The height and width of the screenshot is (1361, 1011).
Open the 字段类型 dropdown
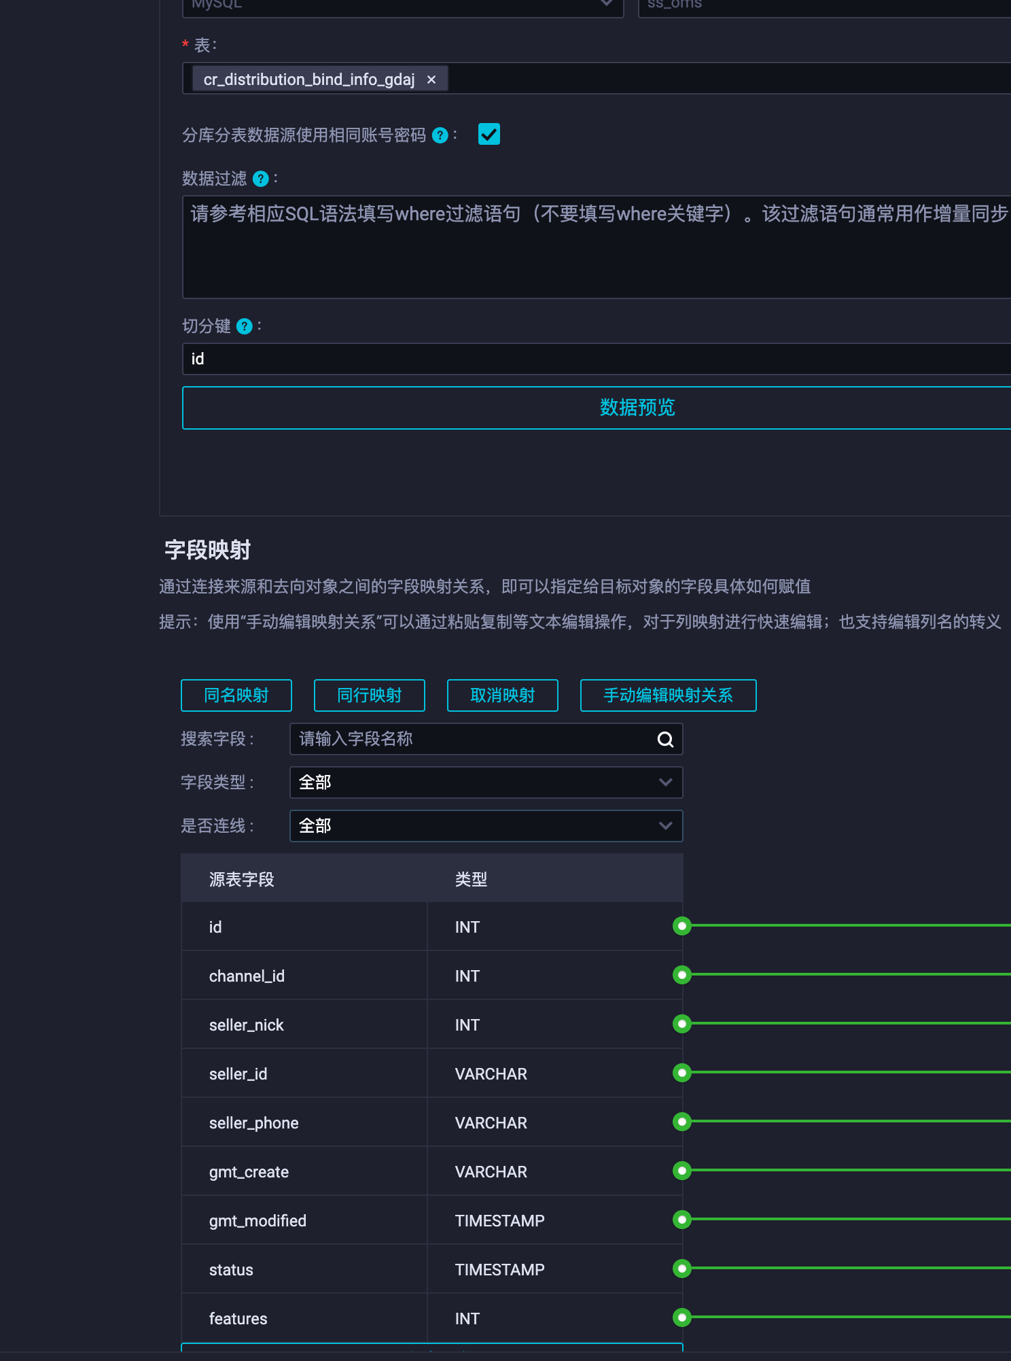point(486,782)
